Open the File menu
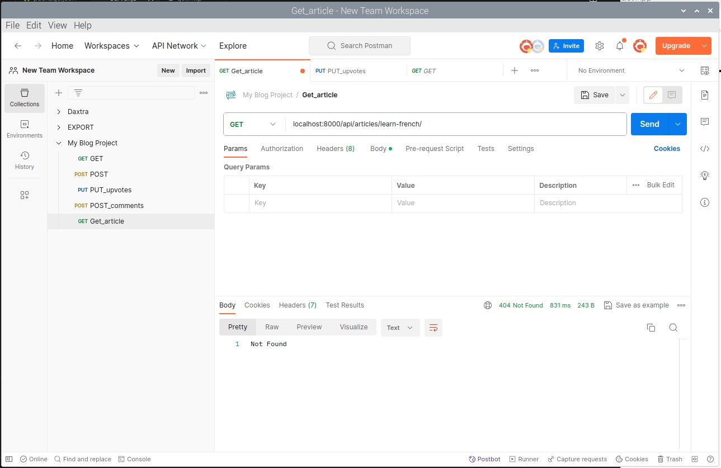721x468 pixels. click(x=12, y=25)
